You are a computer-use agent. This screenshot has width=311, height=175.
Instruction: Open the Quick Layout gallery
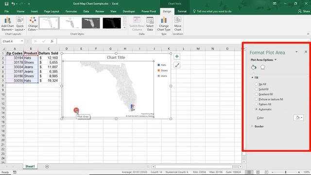point(20,24)
